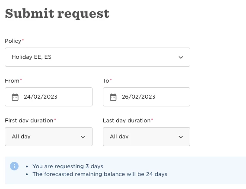Click the calendar icon in the To field
Screen dimensions: 246x189
113,97
